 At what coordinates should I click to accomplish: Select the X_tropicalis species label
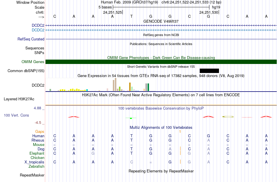tap(34, 162)
